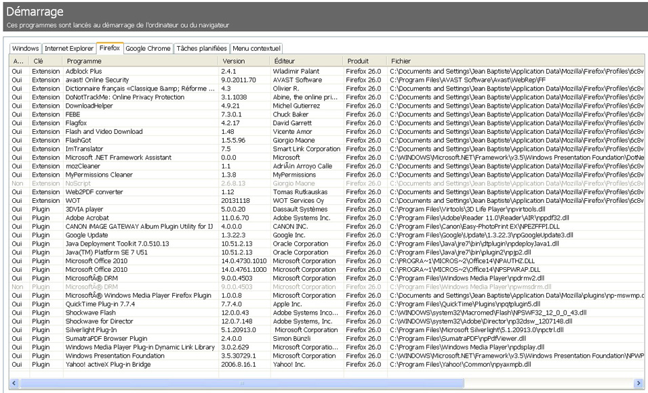Select the DownloadHelper extension
The image size is (648, 393).
coord(327,106)
